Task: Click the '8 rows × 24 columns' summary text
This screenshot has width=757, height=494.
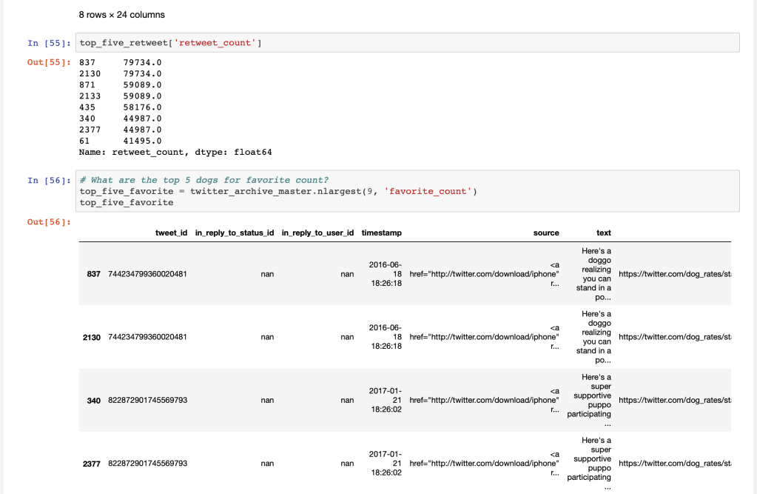Action: [121, 15]
